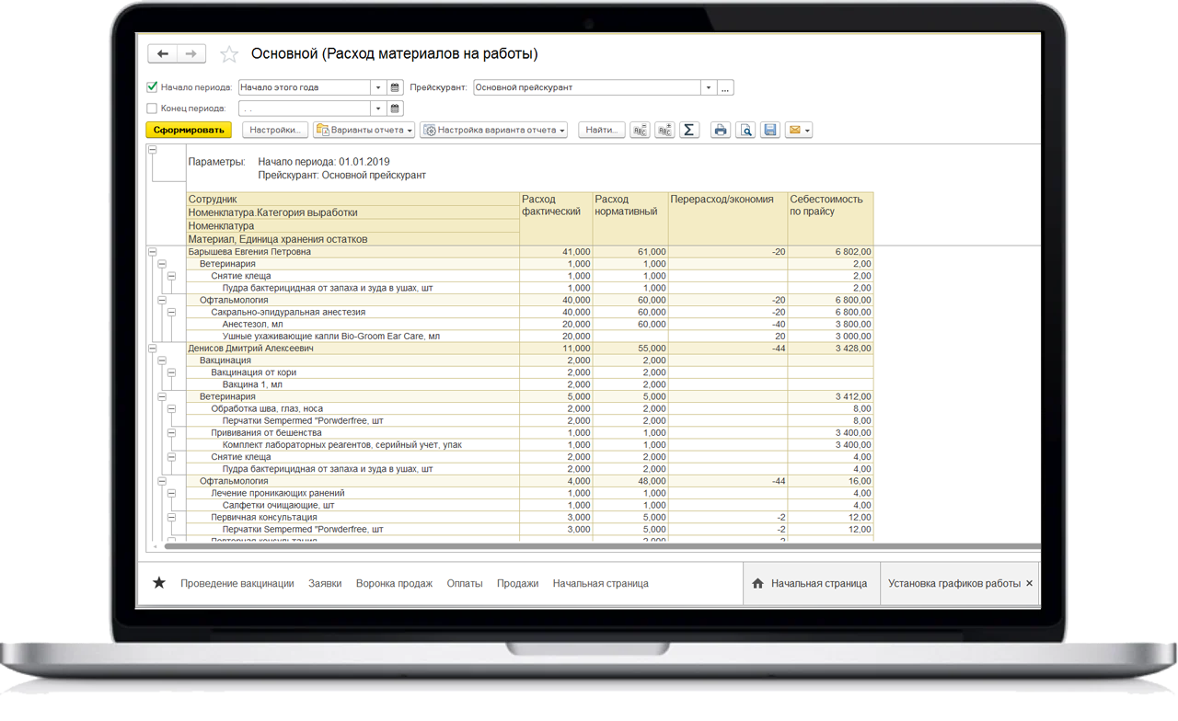Add report to favorites with star icon
This screenshot has height=721, width=1178.
click(x=229, y=54)
